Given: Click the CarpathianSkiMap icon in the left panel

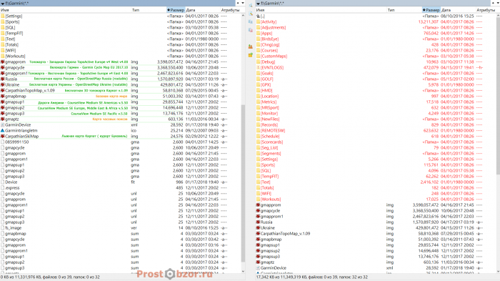Looking at the screenshot, I should [x=3, y=137].
